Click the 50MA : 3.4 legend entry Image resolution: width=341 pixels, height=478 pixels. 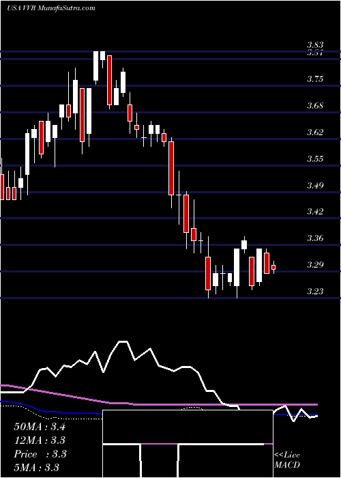pyautogui.click(x=40, y=427)
